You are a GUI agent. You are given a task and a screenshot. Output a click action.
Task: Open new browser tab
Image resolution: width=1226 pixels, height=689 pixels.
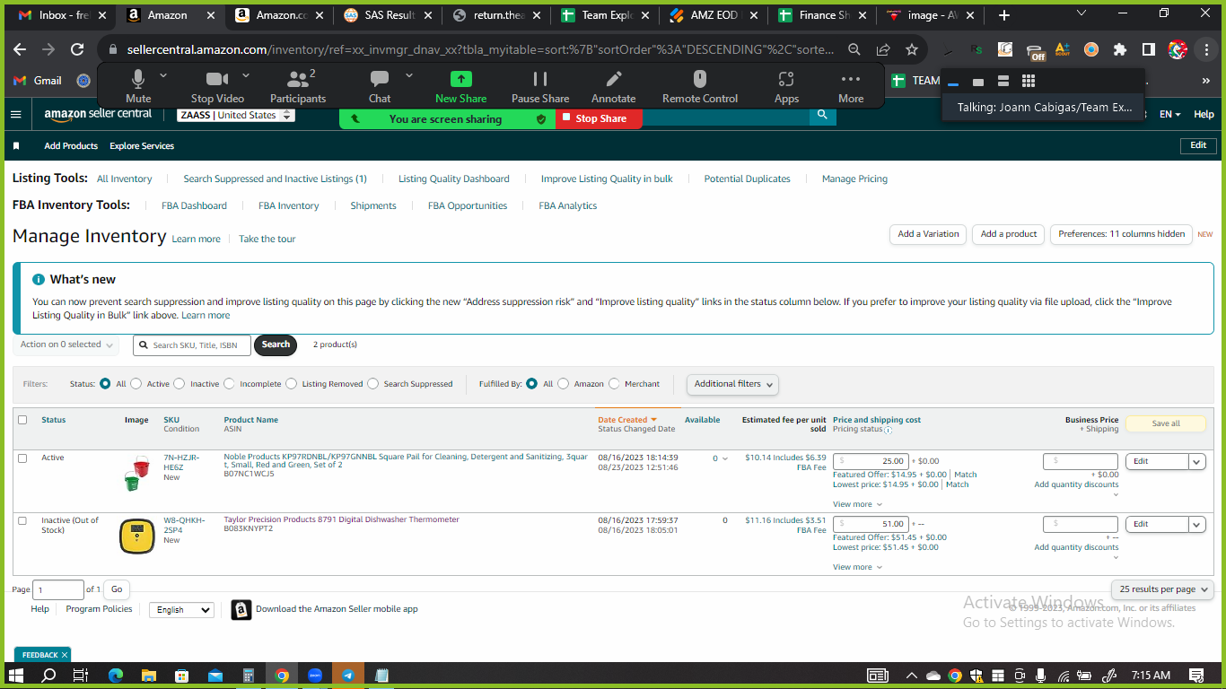click(x=1004, y=15)
